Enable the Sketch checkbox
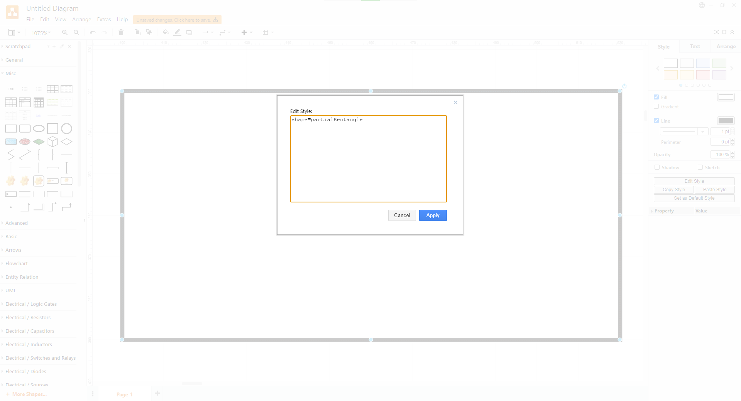Viewport: 741px width, 401px height. (x=700, y=167)
